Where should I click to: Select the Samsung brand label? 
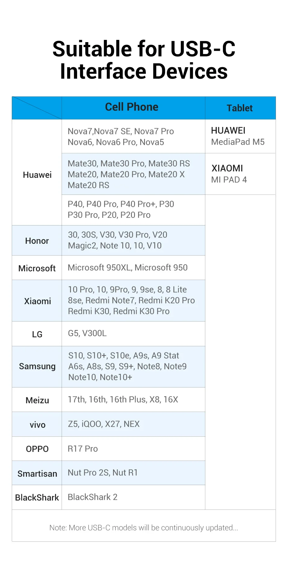[37, 366]
